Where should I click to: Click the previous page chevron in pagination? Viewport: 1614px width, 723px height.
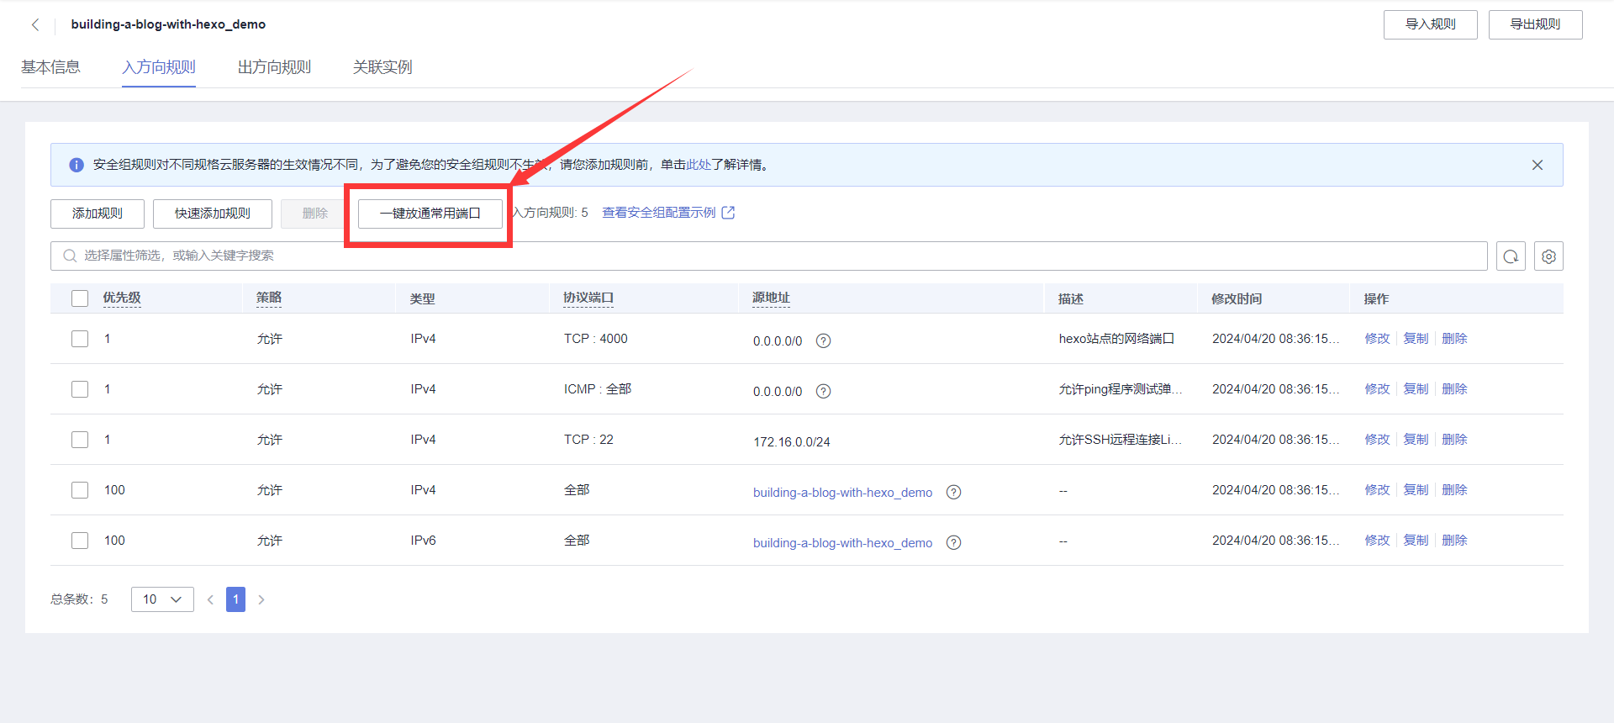(x=210, y=599)
